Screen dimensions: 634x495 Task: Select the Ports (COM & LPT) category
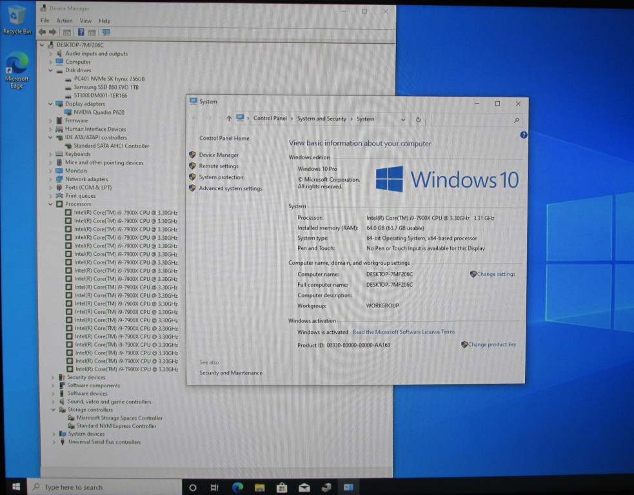click(88, 188)
